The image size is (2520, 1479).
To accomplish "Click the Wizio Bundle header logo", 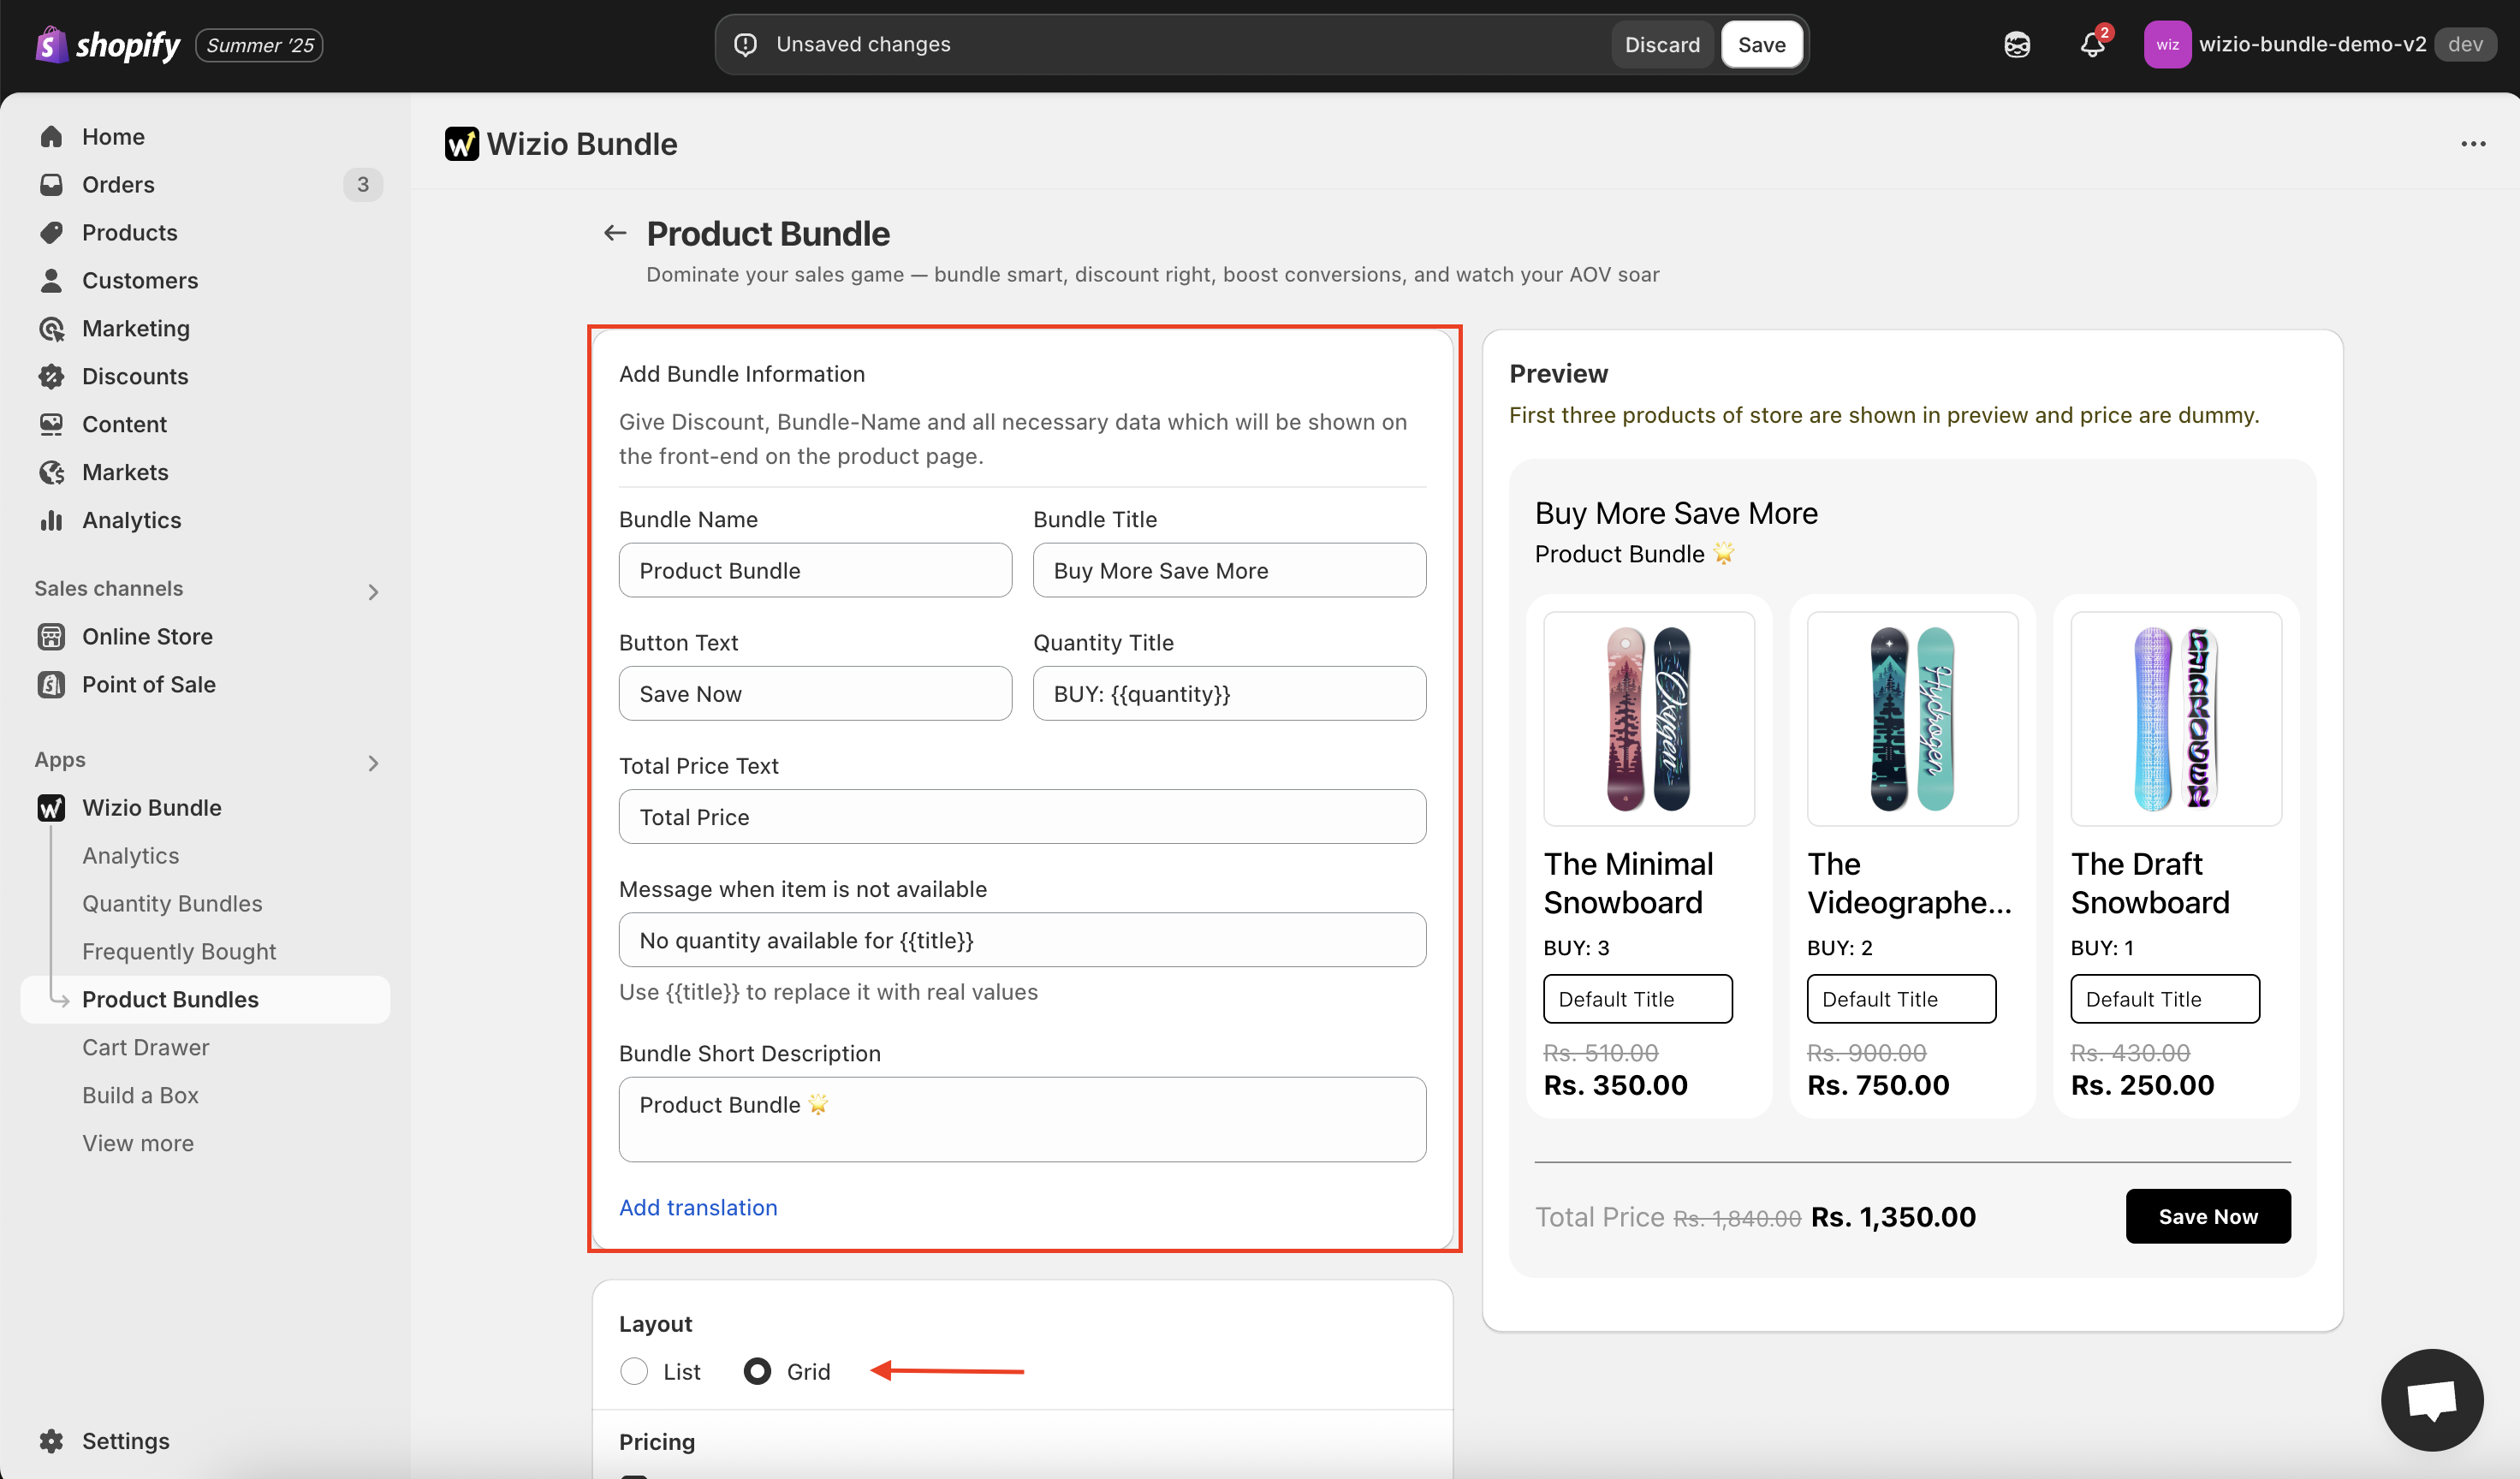I will tap(461, 144).
